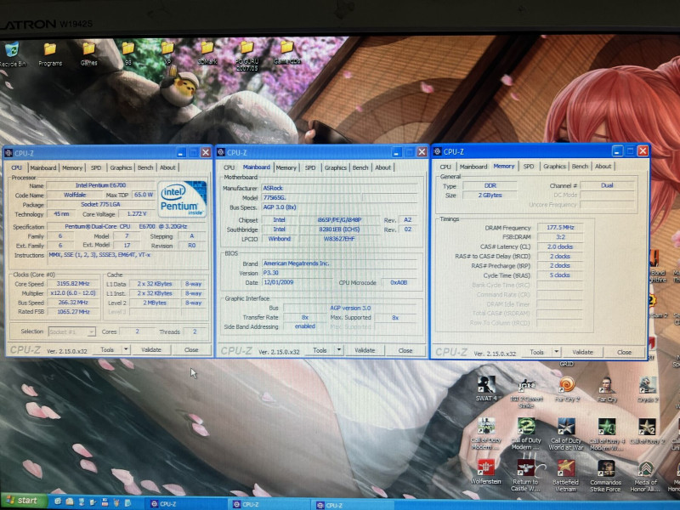Image resolution: width=680 pixels, height=510 pixels.
Task: Switch to Memory tab in left CPU-Z window
Action: point(72,167)
